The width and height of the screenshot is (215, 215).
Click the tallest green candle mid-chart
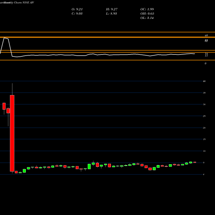(89, 166)
